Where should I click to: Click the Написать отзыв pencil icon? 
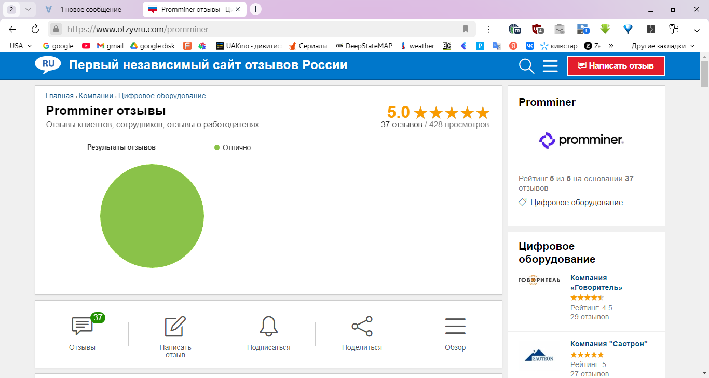(175, 326)
